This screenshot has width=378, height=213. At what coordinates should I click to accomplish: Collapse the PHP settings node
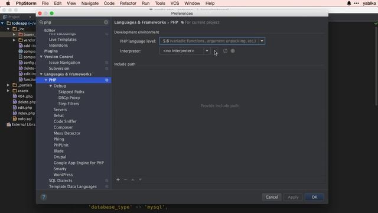46,80
